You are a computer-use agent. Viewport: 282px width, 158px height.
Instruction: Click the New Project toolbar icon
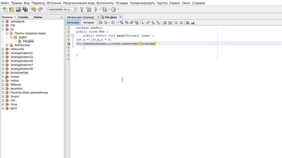11,9
